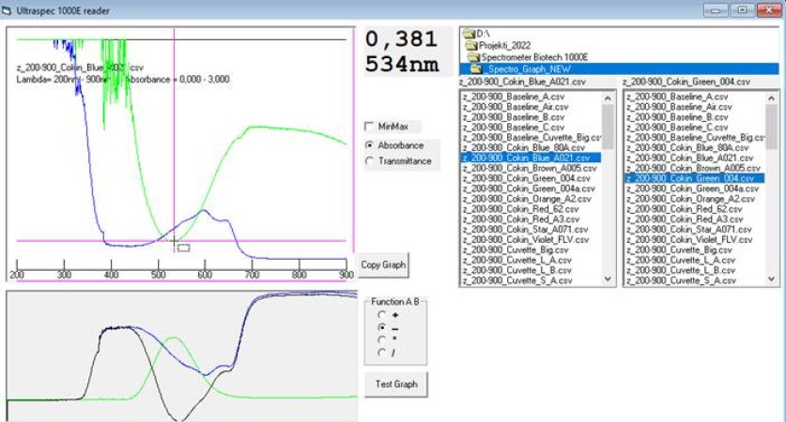This screenshot has width=786, height=422.
Task: Select Cokin_Brown_A005.csv in the left list
Action: point(530,168)
